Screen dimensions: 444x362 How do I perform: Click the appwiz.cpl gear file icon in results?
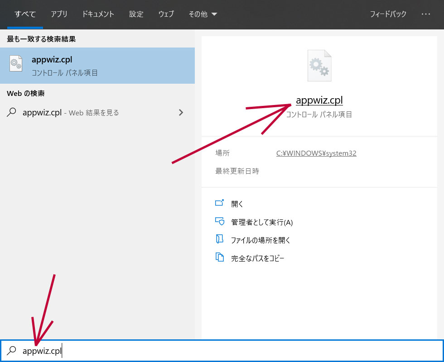15,63
